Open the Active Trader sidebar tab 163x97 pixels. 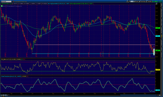pyautogui.click(x=162, y=23)
